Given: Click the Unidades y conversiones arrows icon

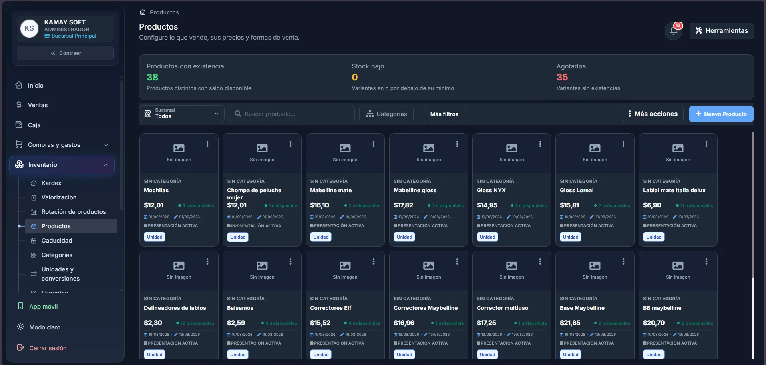Looking at the screenshot, I should 34,274.
